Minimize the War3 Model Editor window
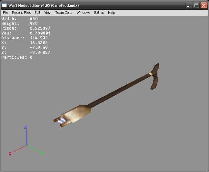The image size is (209, 172). tap(188, 5)
